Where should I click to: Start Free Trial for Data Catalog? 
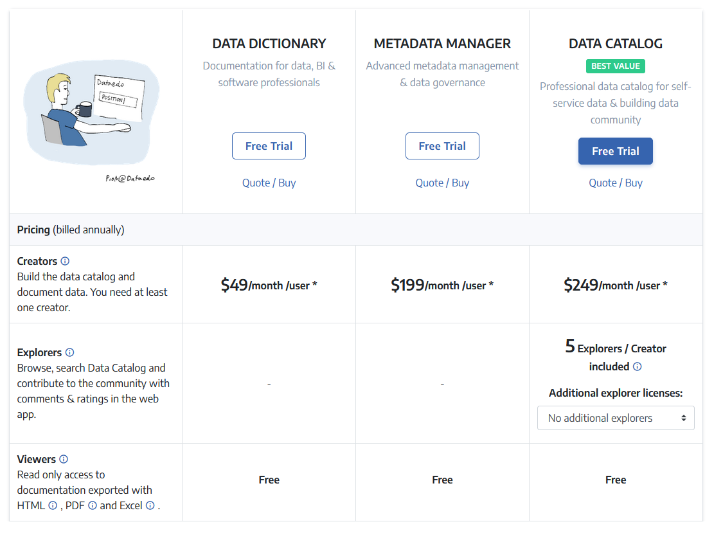tap(615, 151)
